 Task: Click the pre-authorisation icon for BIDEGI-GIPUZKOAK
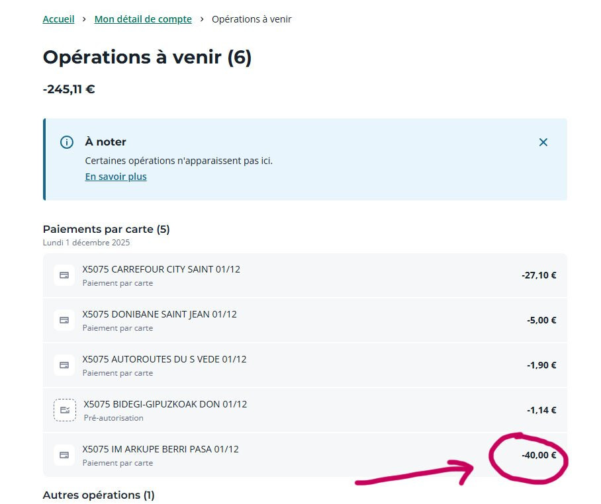(x=64, y=410)
